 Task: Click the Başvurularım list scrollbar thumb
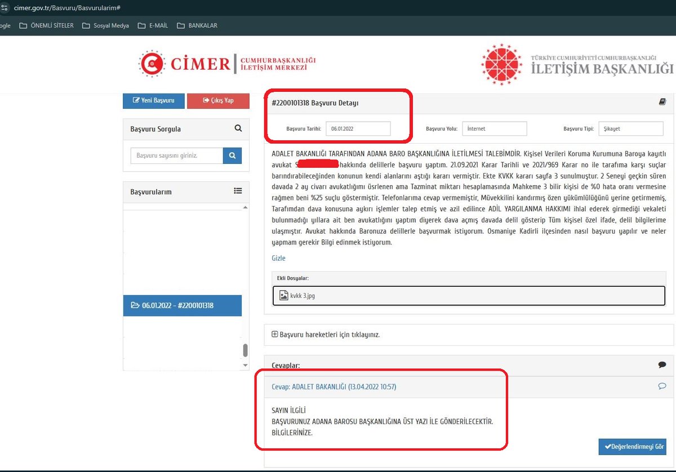tap(245, 350)
